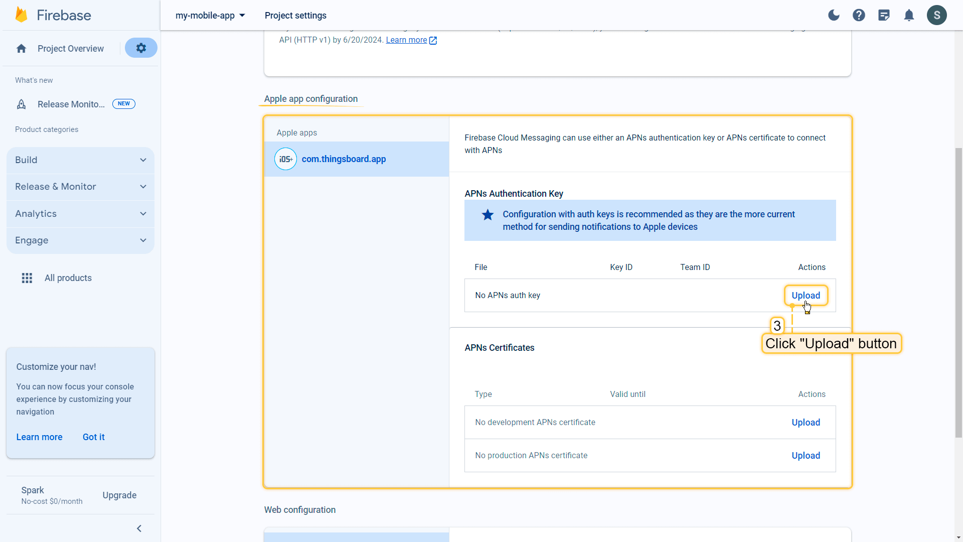Image resolution: width=963 pixels, height=542 pixels.
Task: Toggle dark mode moon icon
Action: pyautogui.click(x=834, y=15)
